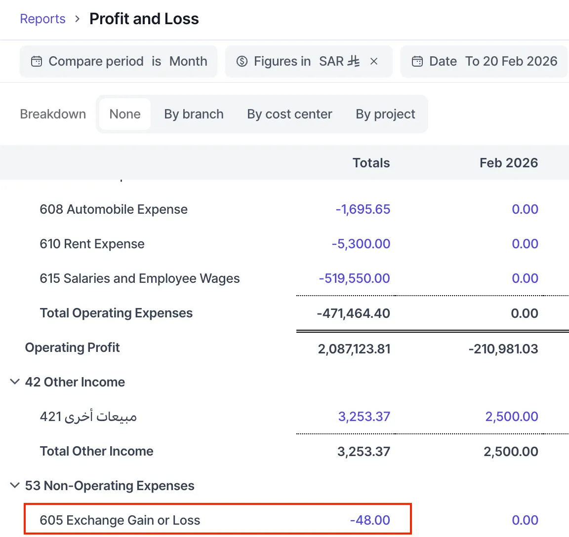Open Automobile Expense Feb 2026 value 0.00
Viewport: 569px width, 537px height.
pyautogui.click(x=525, y=209)
